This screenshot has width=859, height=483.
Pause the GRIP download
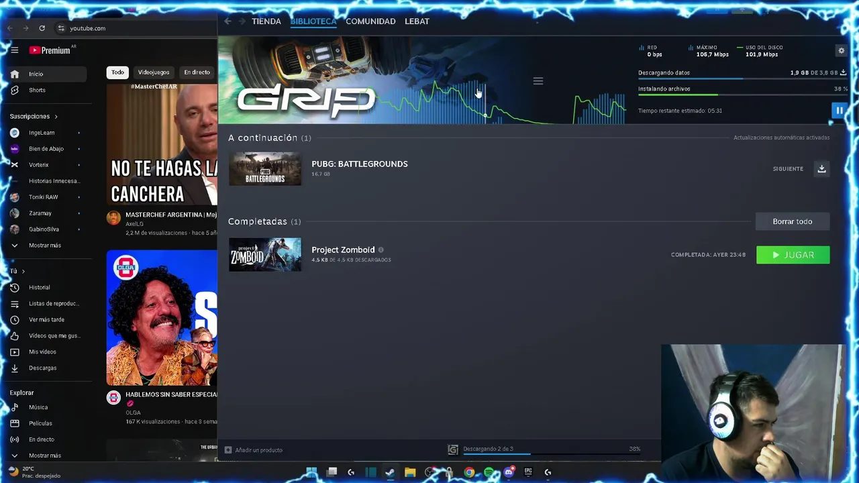[839, 110]
